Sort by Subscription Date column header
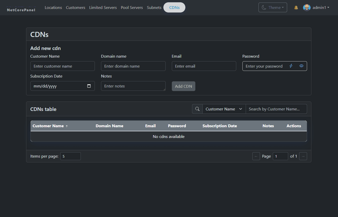This screenshot has width=338, height=217. [220, 126]
